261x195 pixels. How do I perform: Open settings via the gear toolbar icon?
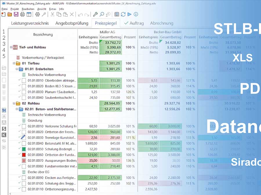click(37, 14)
